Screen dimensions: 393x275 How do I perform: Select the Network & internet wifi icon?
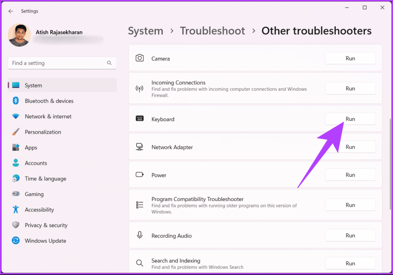click(x=15, y=116)
